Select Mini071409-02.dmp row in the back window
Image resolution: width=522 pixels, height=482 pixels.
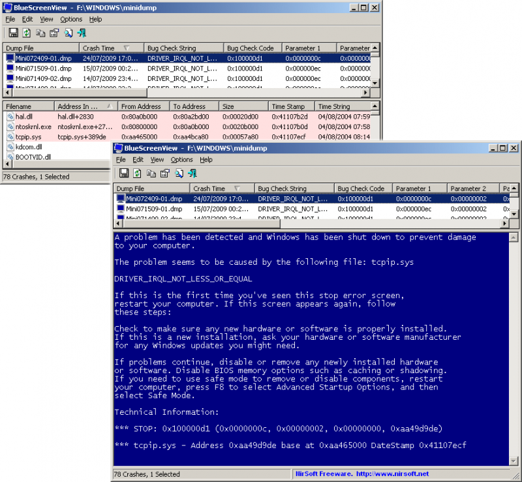coord(187,78)
